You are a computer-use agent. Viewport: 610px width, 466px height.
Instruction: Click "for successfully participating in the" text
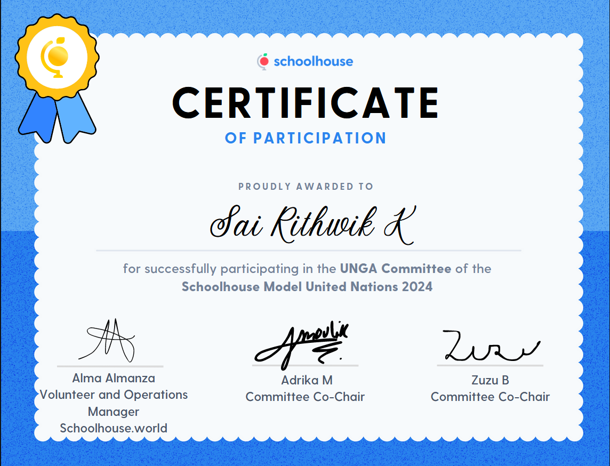tap(229, 269)
